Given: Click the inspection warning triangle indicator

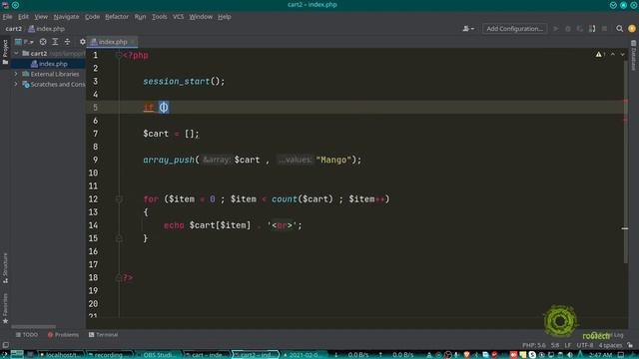Looking at the screenshot, I should [x=599, y=54].
